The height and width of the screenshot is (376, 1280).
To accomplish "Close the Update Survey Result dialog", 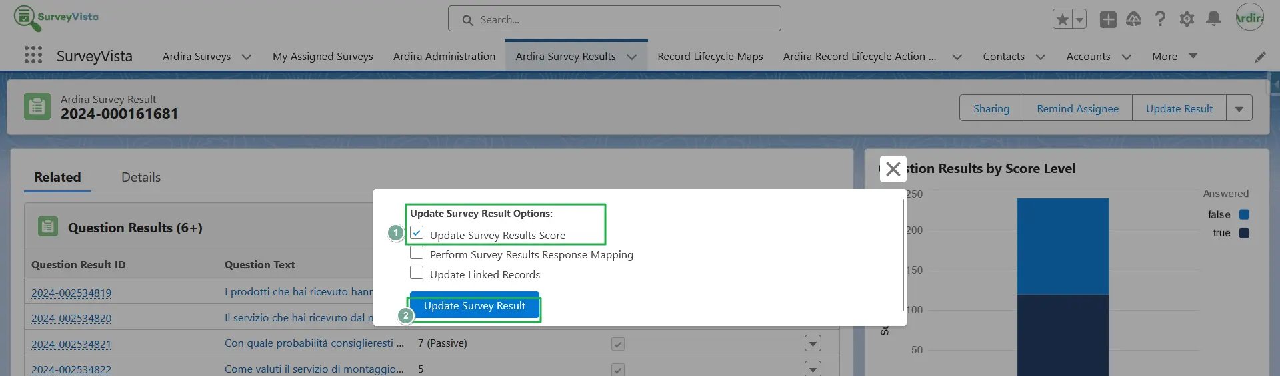I will point(893,169).
